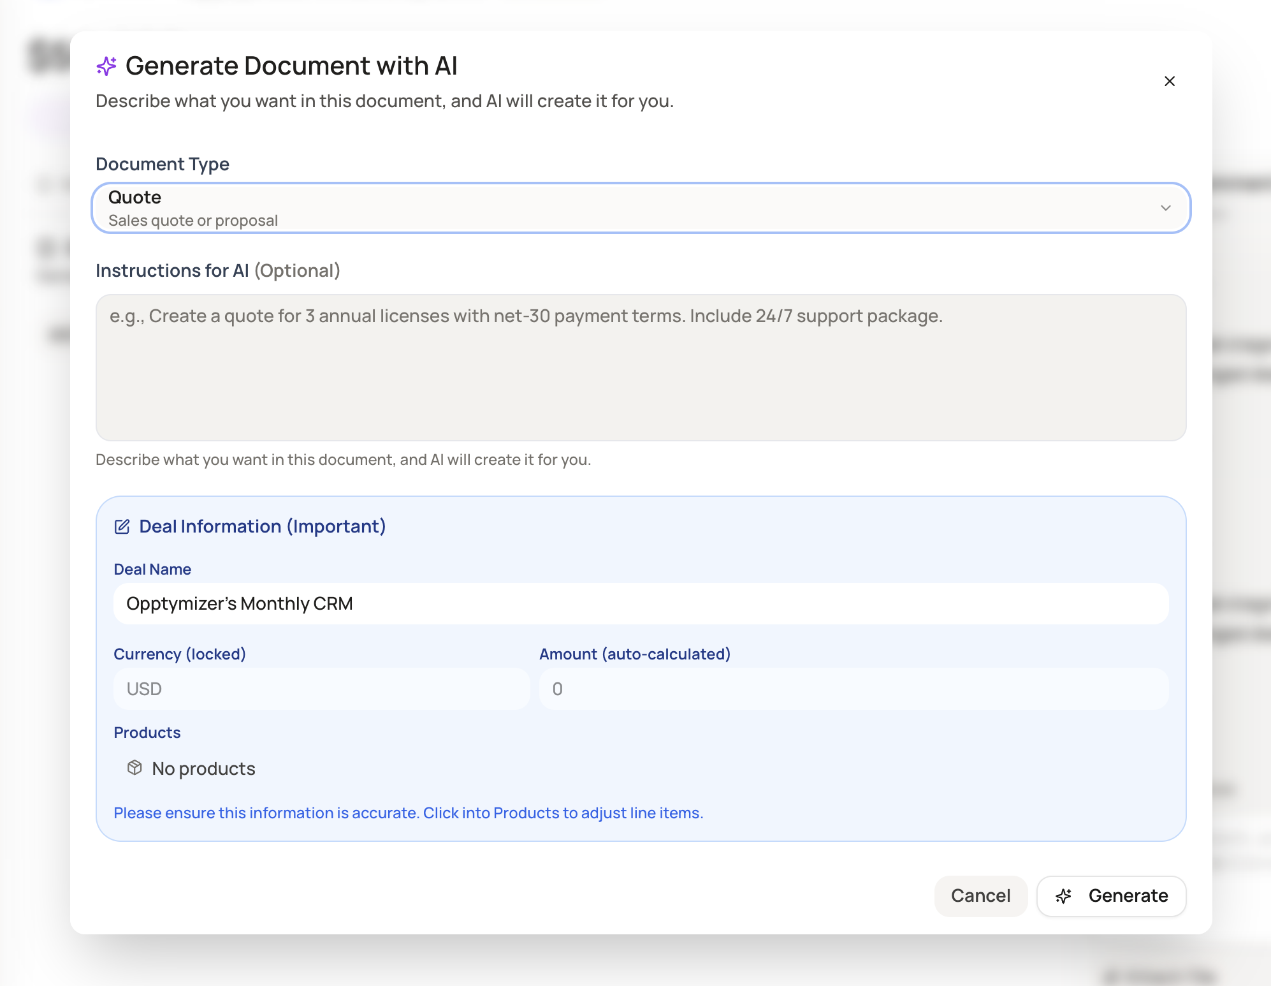Click the locked Currency USD field

pos(321,689)
